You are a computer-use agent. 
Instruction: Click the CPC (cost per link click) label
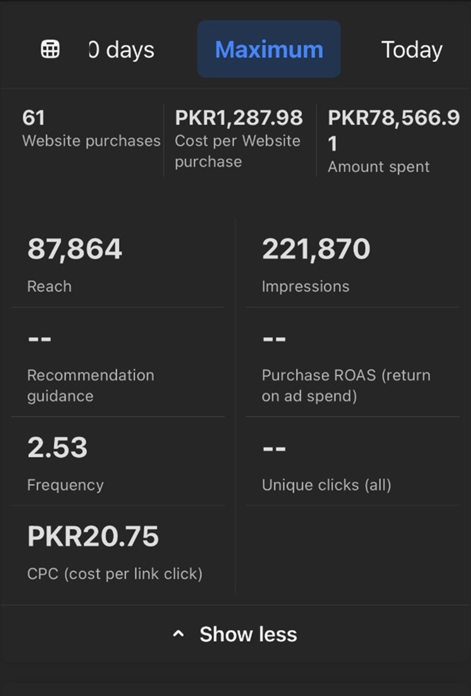115,574
